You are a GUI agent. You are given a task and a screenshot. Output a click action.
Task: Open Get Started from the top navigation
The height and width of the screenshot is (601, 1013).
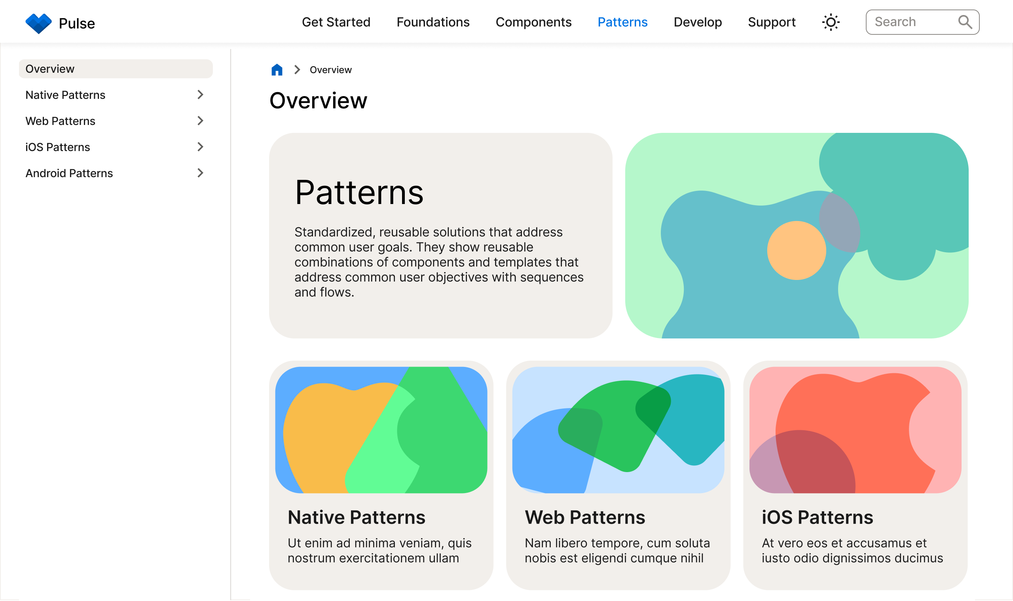pyautogui.click(x=336, y=22)
